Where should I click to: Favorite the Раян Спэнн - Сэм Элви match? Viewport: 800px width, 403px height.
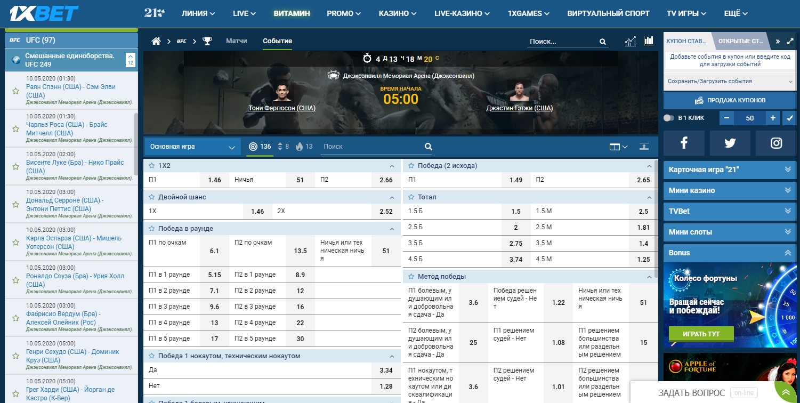coord(15,91)
